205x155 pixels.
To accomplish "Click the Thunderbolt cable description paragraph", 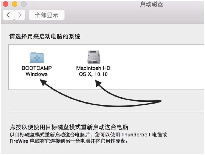I will (88, 138).
